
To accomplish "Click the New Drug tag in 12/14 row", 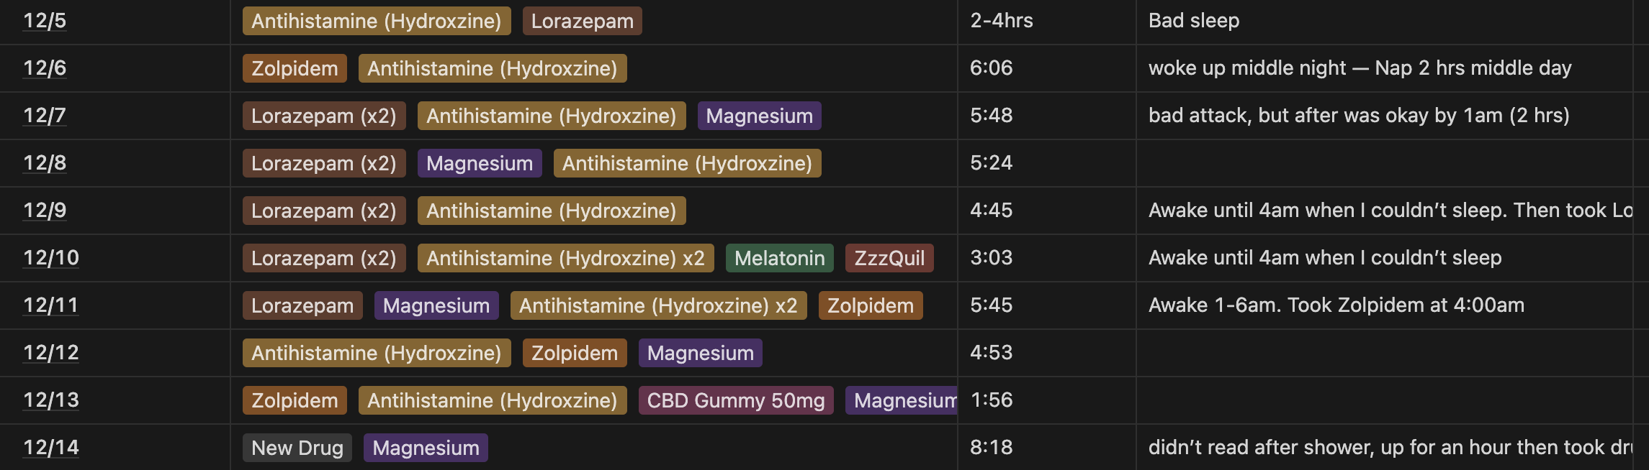I will pos(297,448).
